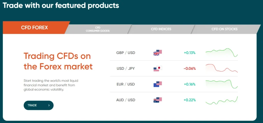The image size is (263, 123).
Task: Open the GBP/USD sparkline chart
Action: pos(222,52)
